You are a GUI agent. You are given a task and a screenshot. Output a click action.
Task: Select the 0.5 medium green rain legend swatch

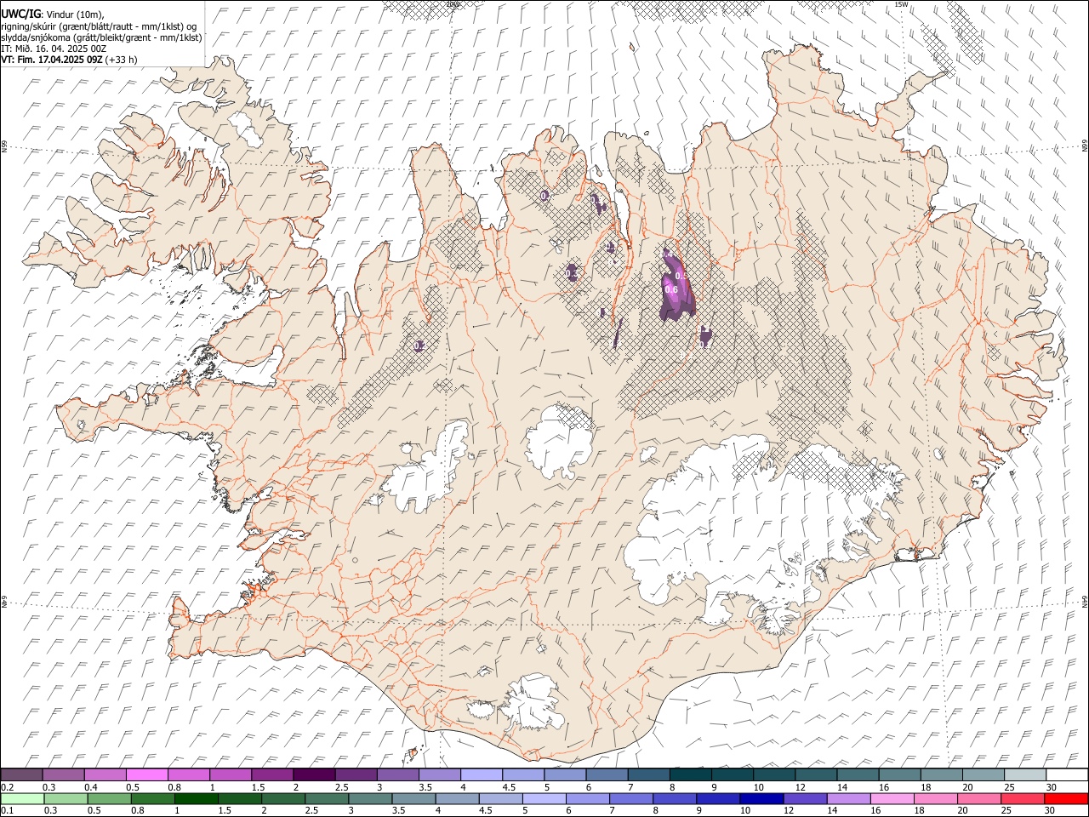coord(109,798)
